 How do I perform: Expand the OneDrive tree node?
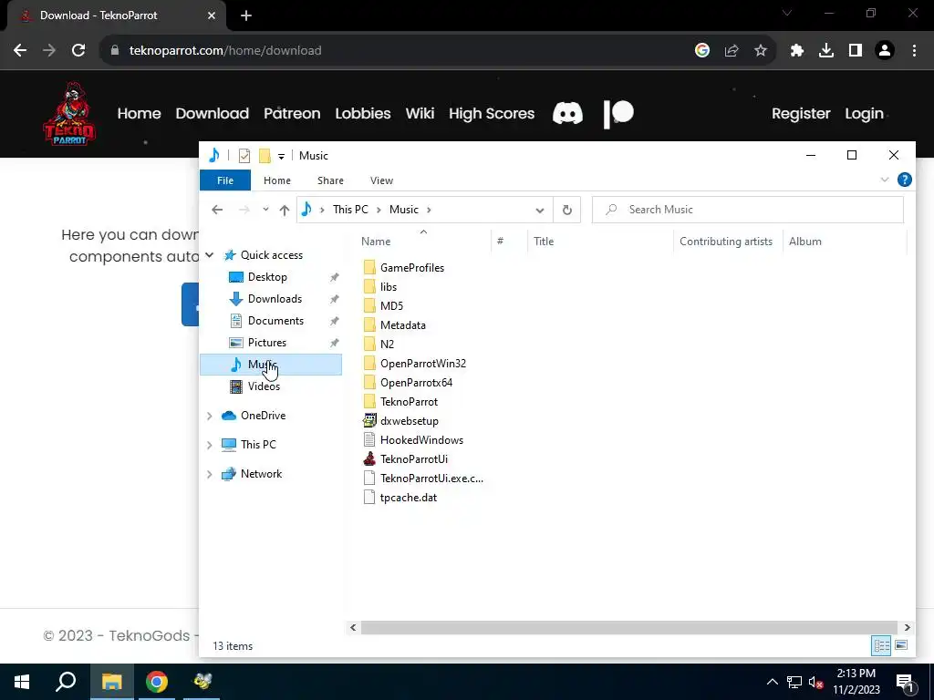pos(210,416)
